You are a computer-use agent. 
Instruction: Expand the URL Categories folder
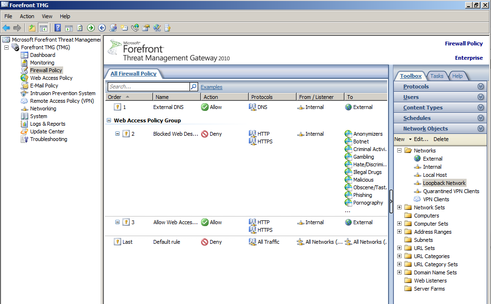click(399, 256)
